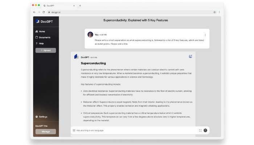Click the page title about Superconductivity
The width and height of the screenshot is (254, 145).
tap(136, 20)
